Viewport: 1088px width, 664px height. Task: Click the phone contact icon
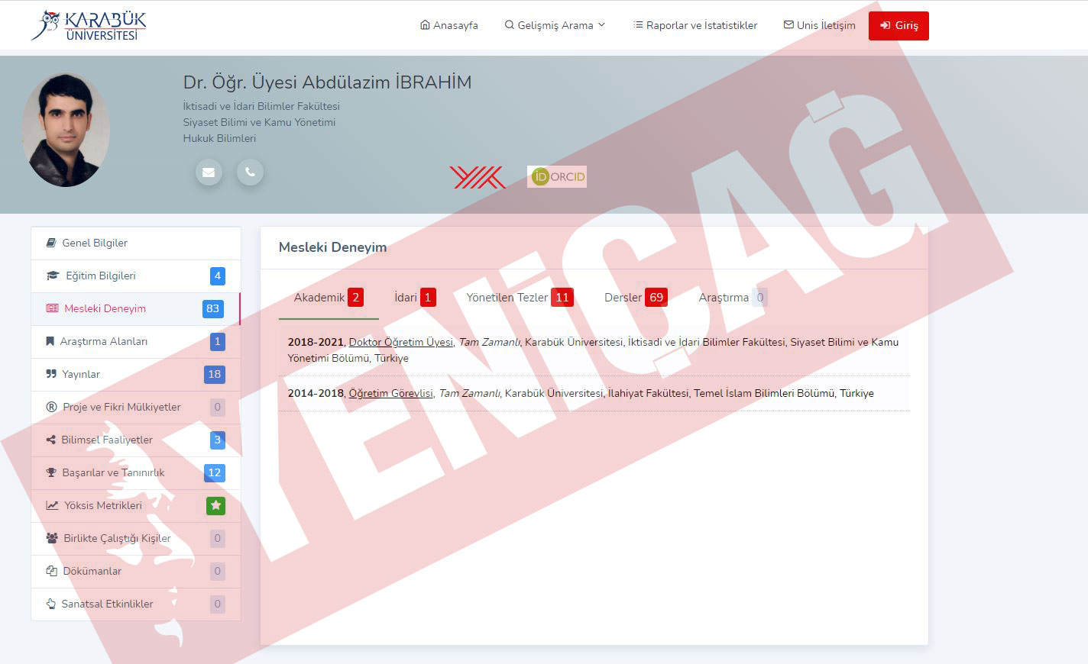coord(251,172)
